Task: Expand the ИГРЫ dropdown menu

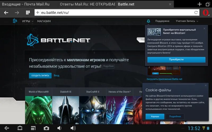Action: [x=28, y=21]
